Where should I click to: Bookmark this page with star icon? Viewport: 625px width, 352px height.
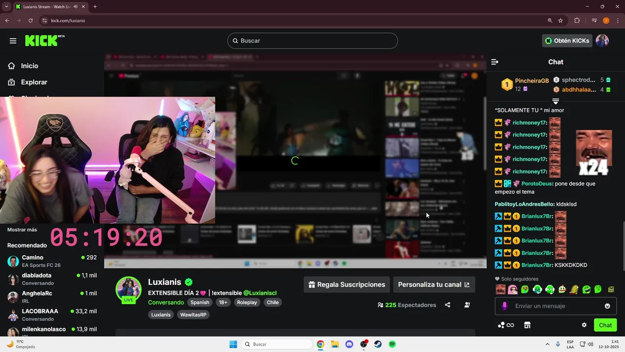[561, 21]
